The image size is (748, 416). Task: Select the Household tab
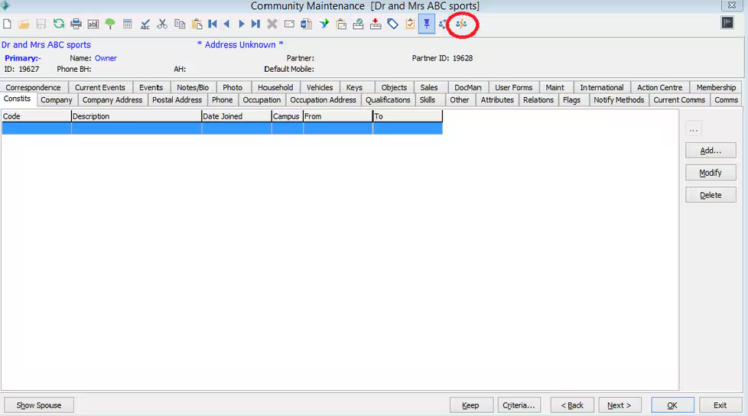pos(275,87)
